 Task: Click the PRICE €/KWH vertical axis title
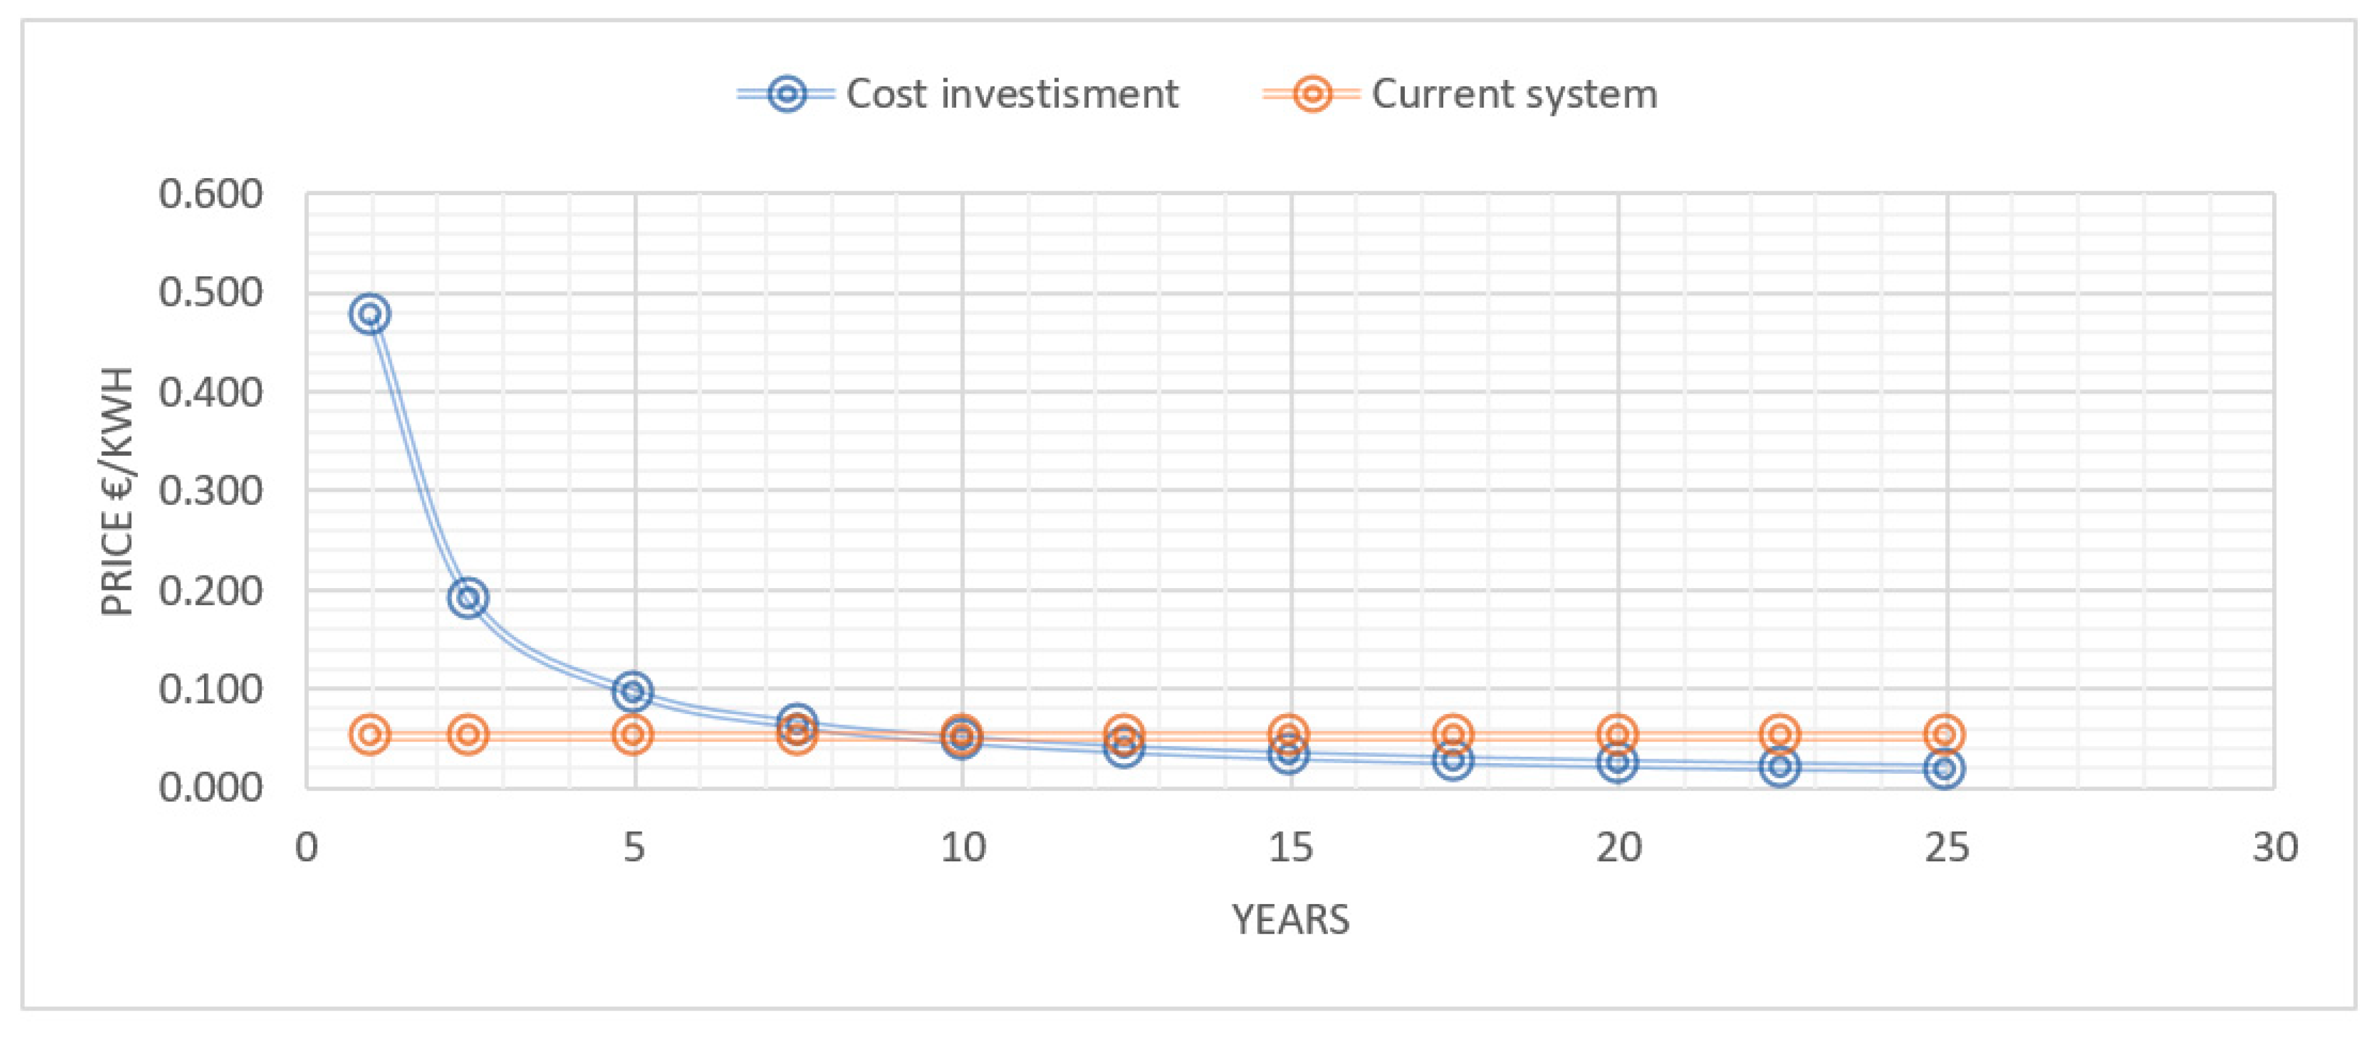point(118,492)
